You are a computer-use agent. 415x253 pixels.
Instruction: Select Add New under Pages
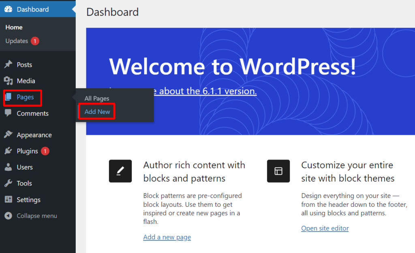click(x=97, y=111)
